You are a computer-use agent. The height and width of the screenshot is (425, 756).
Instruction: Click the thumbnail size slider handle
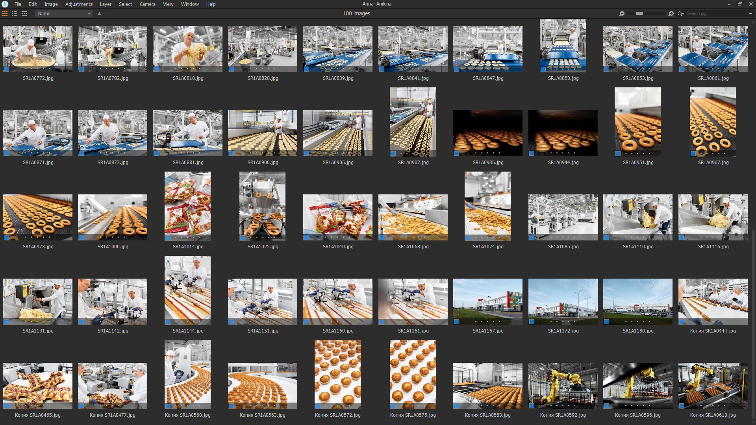639,13
